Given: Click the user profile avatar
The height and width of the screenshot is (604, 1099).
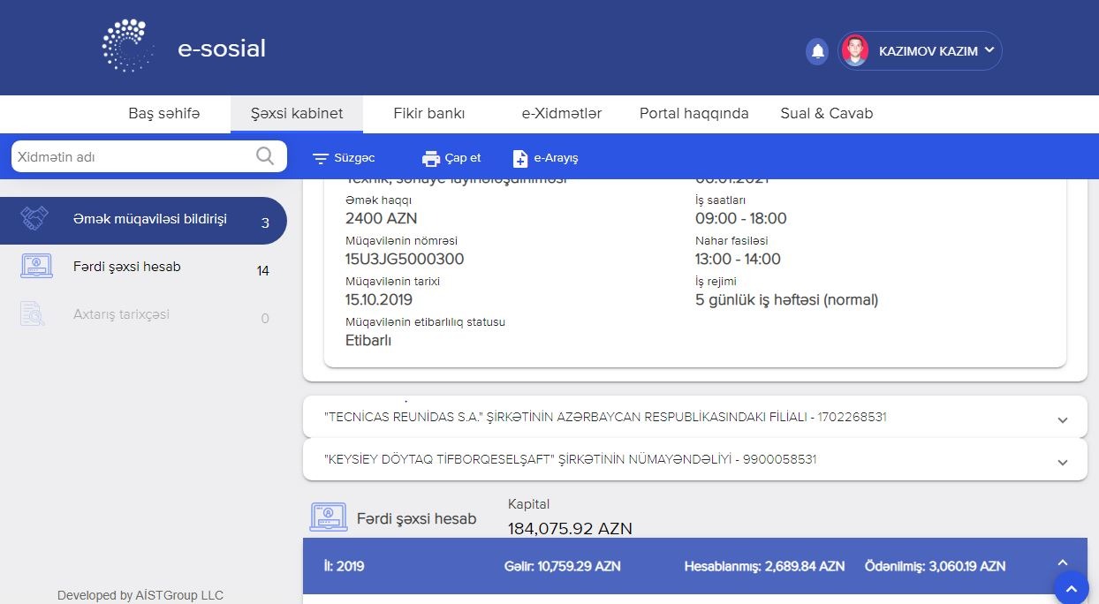Looking at the screenshot, I should click(x=854, y=51).
